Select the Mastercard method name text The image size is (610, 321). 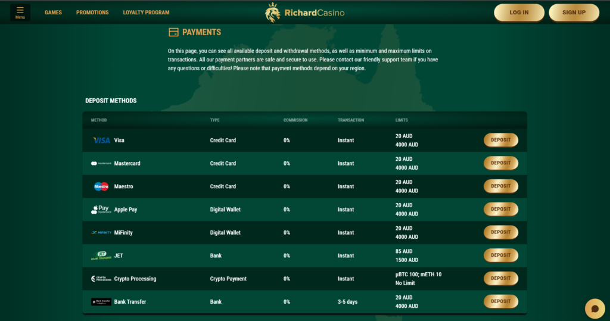pos(127,163)
